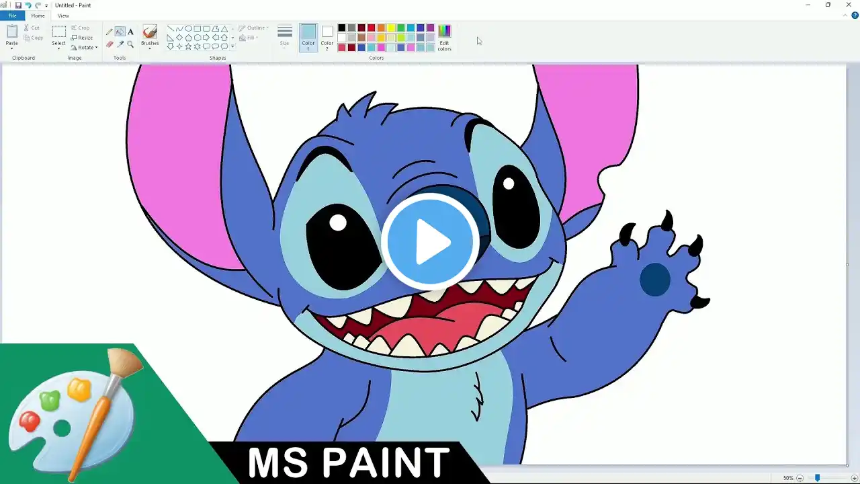The width and height of the screenshot is (860, 484).
Task: Click the Resize button
Action: 81,38
